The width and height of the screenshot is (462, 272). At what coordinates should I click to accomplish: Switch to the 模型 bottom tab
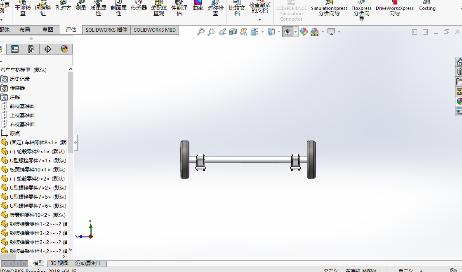click(x=38, y=263)
